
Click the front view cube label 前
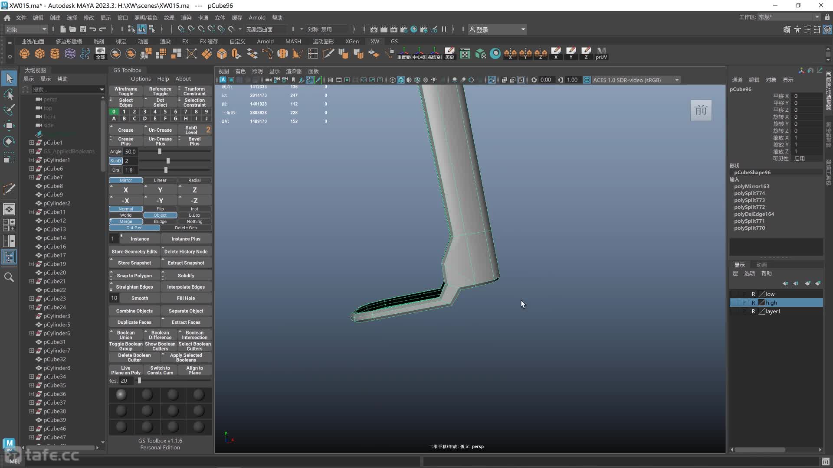click(x=701, y=110)
